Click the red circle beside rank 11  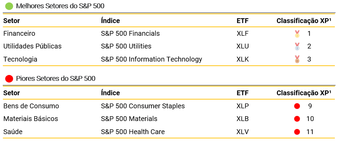click(x=297, y=132)
